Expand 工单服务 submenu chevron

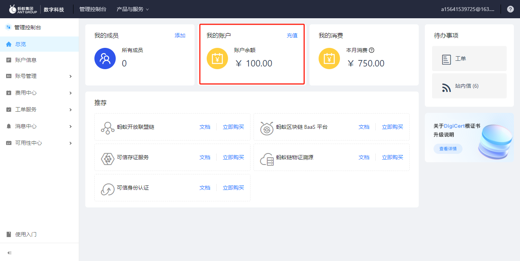[x=70, y=110]
